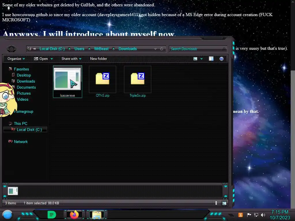The image size is (295, 221).
Task: Open the Help icon in Explorer
Action: [222, 59]
